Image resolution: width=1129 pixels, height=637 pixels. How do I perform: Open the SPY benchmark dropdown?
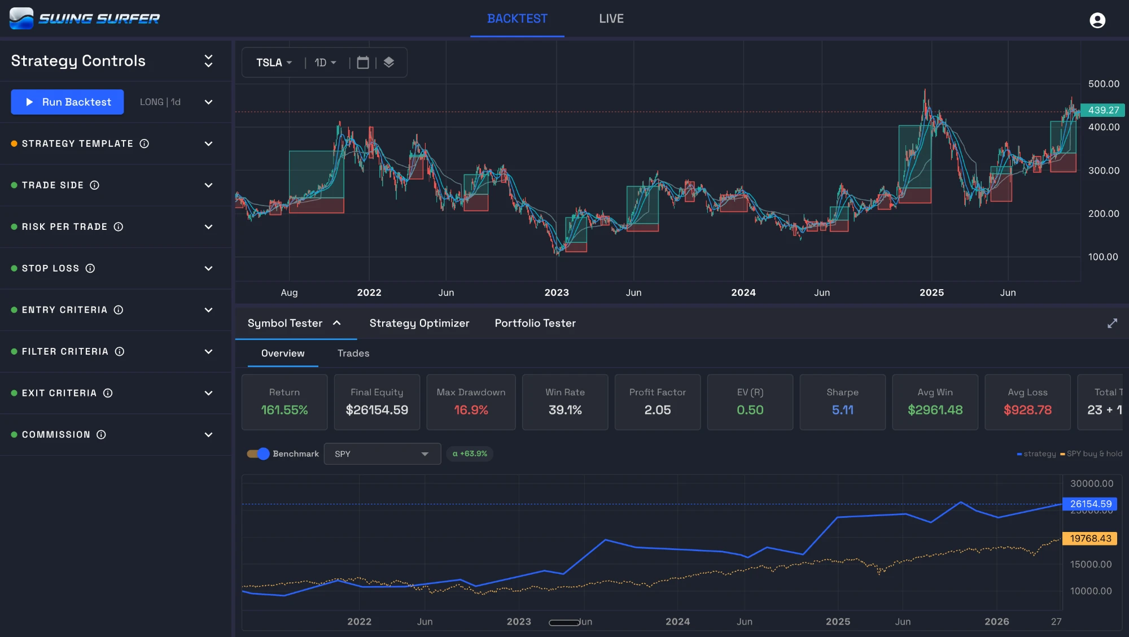point(382,453)
